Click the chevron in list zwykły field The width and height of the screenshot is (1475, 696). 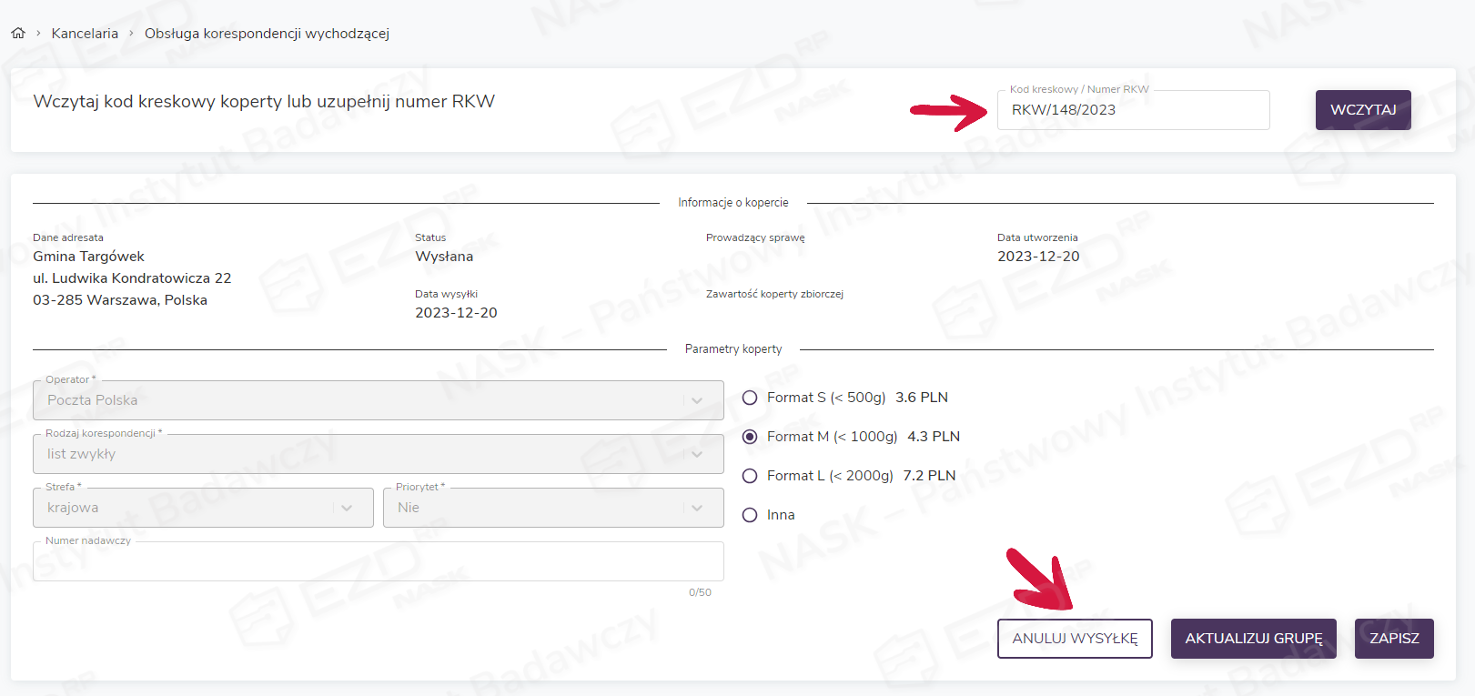point(697,454)
